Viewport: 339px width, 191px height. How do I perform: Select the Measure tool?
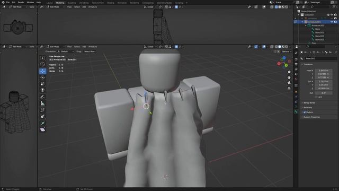(42, 103)
